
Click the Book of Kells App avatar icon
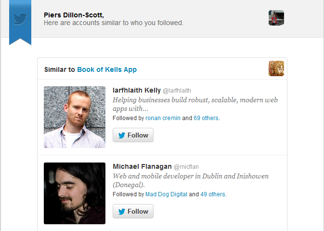click(x=276, y=68)
